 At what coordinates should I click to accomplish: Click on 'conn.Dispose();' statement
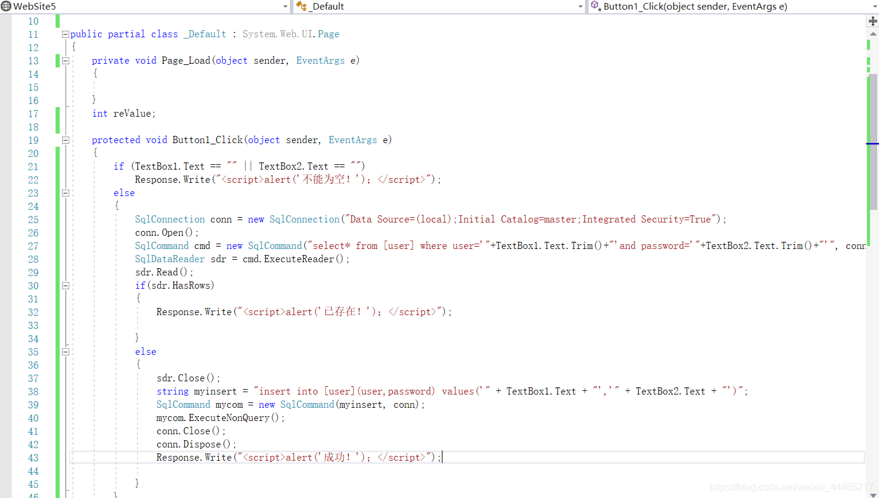pos(196,444)
